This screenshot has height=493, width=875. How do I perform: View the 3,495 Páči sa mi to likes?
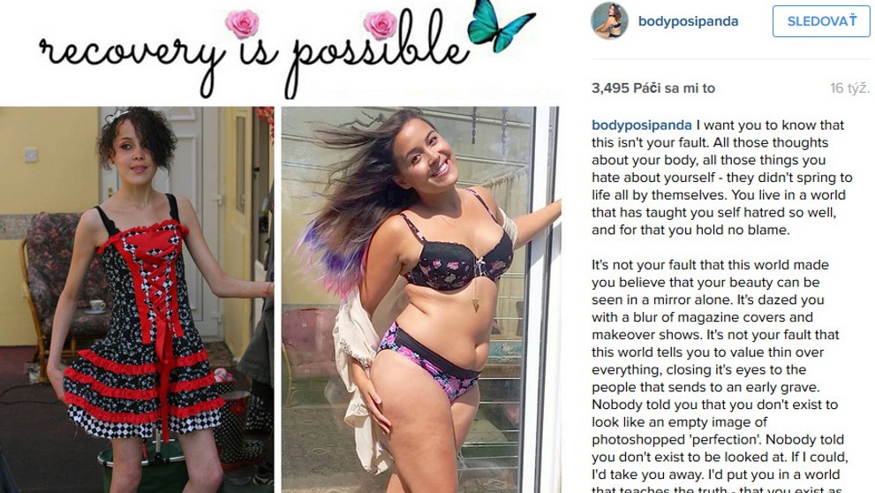coord(652,87)
